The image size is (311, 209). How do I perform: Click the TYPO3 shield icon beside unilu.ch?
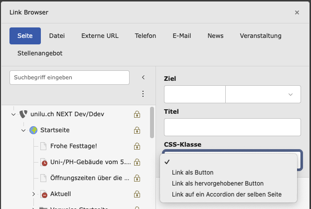pyautogui.click(x=23, y=114)
